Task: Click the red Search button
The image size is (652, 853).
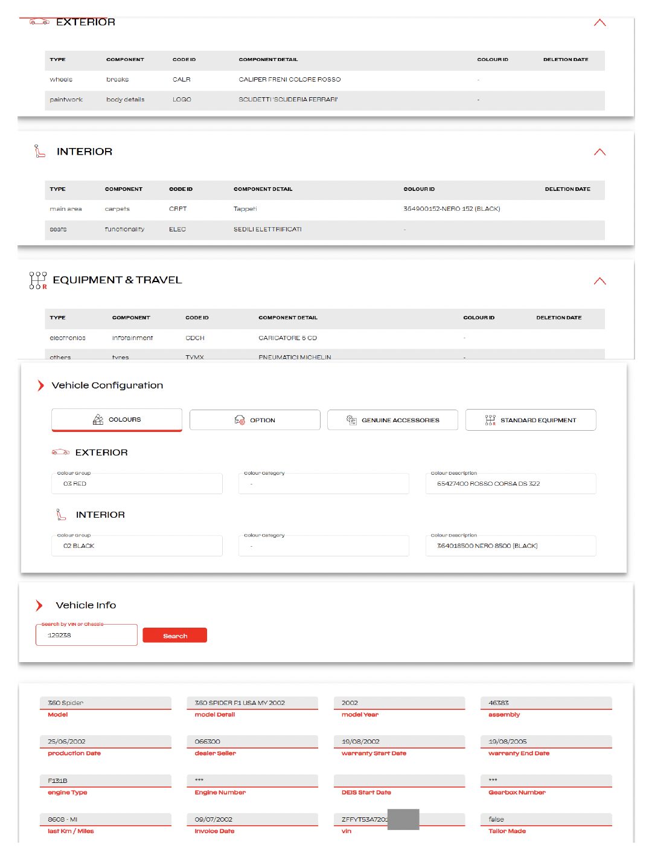Action: 174,636
